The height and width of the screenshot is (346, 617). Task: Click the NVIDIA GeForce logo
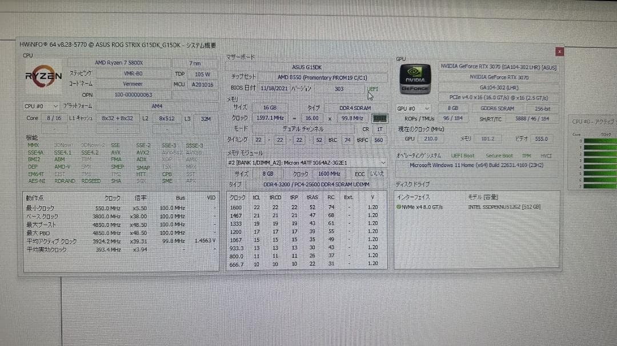414,79
